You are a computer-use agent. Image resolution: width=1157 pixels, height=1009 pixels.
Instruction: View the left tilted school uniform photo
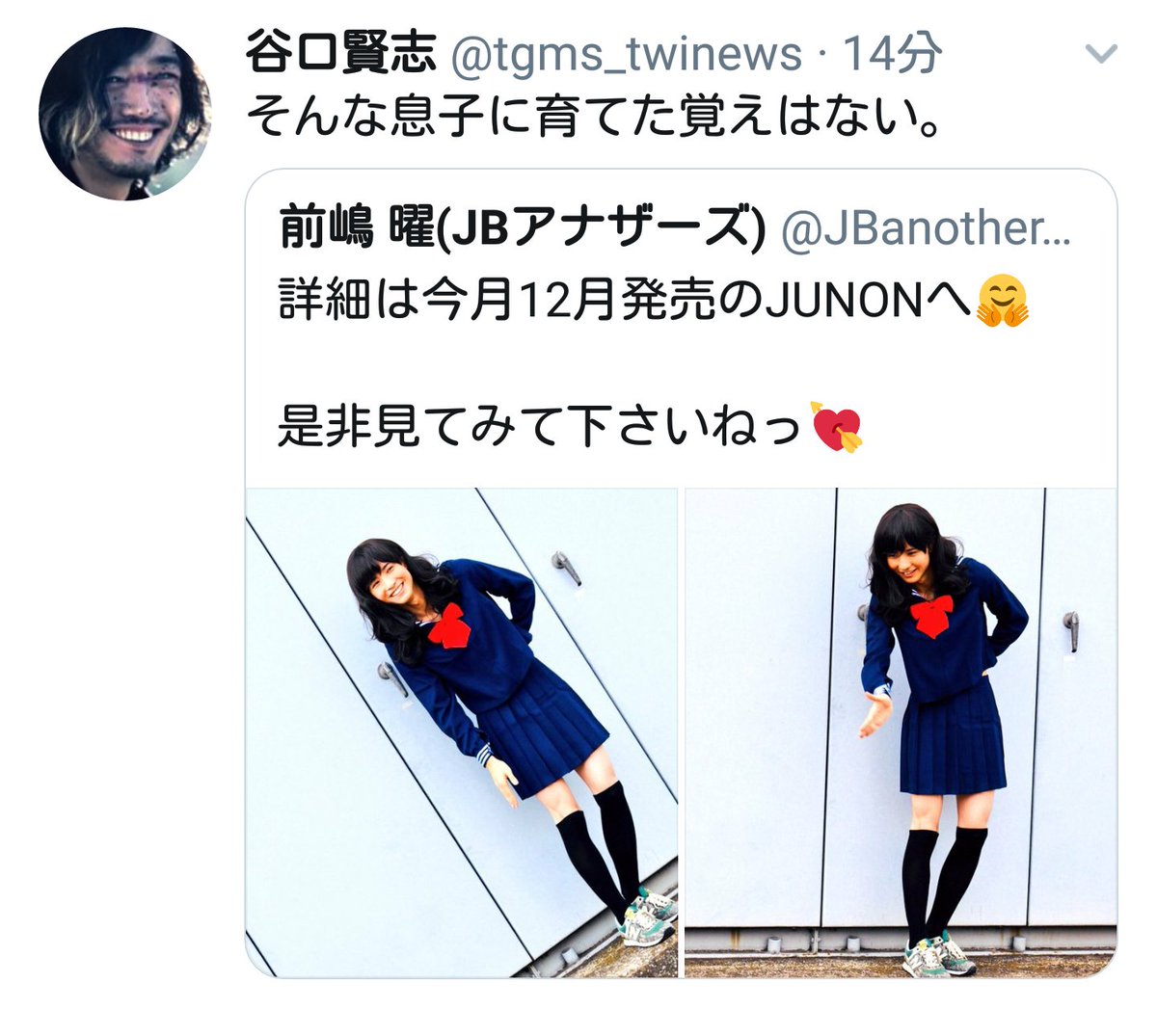click(462, 733)
